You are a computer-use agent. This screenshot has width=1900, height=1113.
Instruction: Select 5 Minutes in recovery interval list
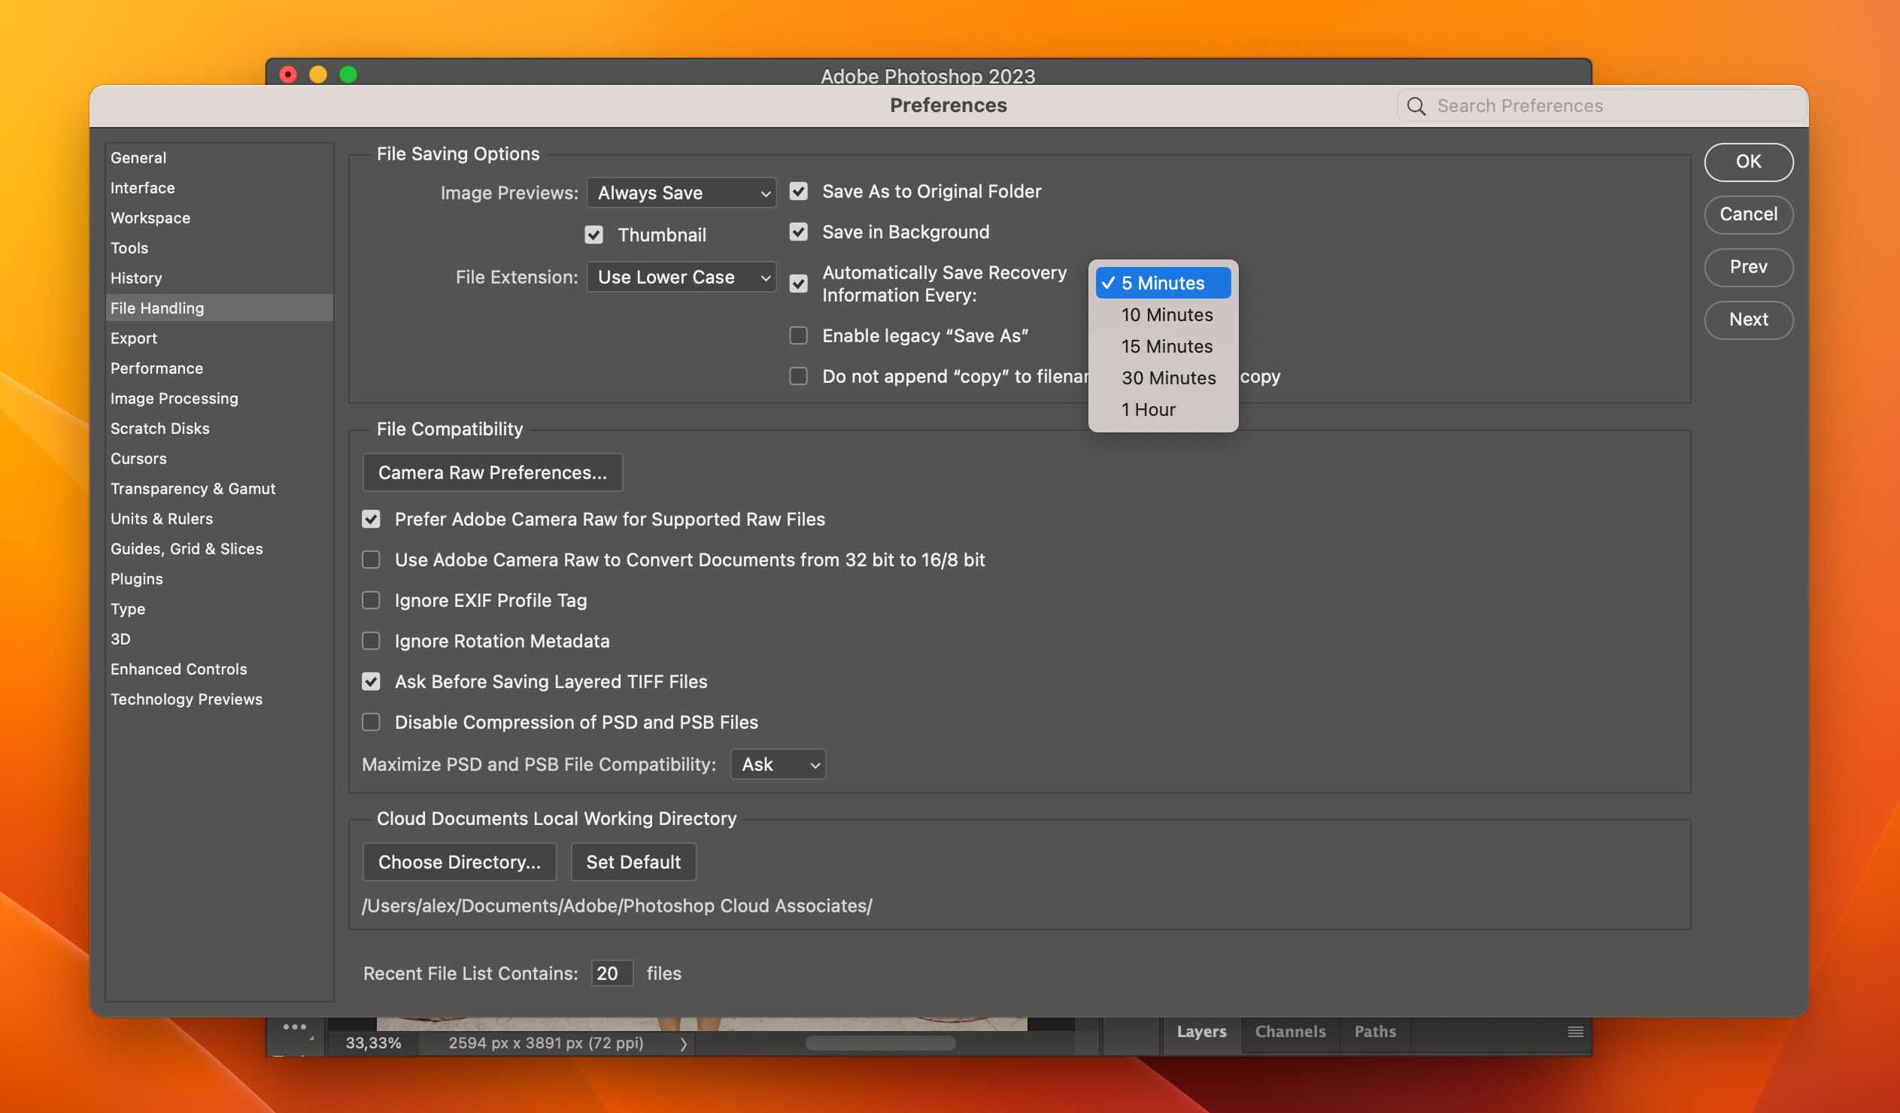pyautogui.click(x=1163, y=284)
